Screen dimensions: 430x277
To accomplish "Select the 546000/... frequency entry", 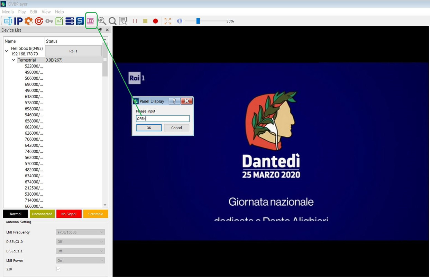I will point(34,115).
